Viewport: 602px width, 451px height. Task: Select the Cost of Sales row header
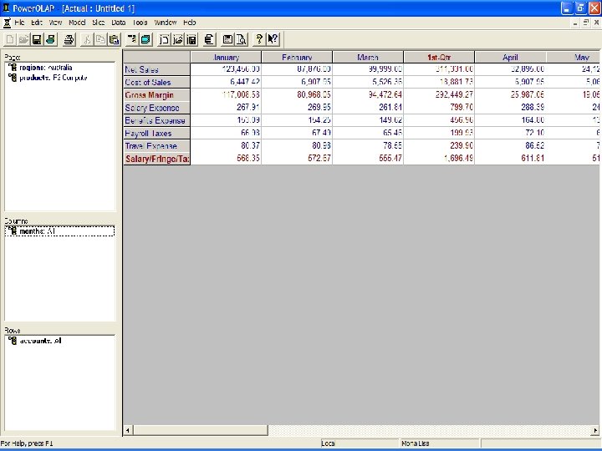pos(156,82)
